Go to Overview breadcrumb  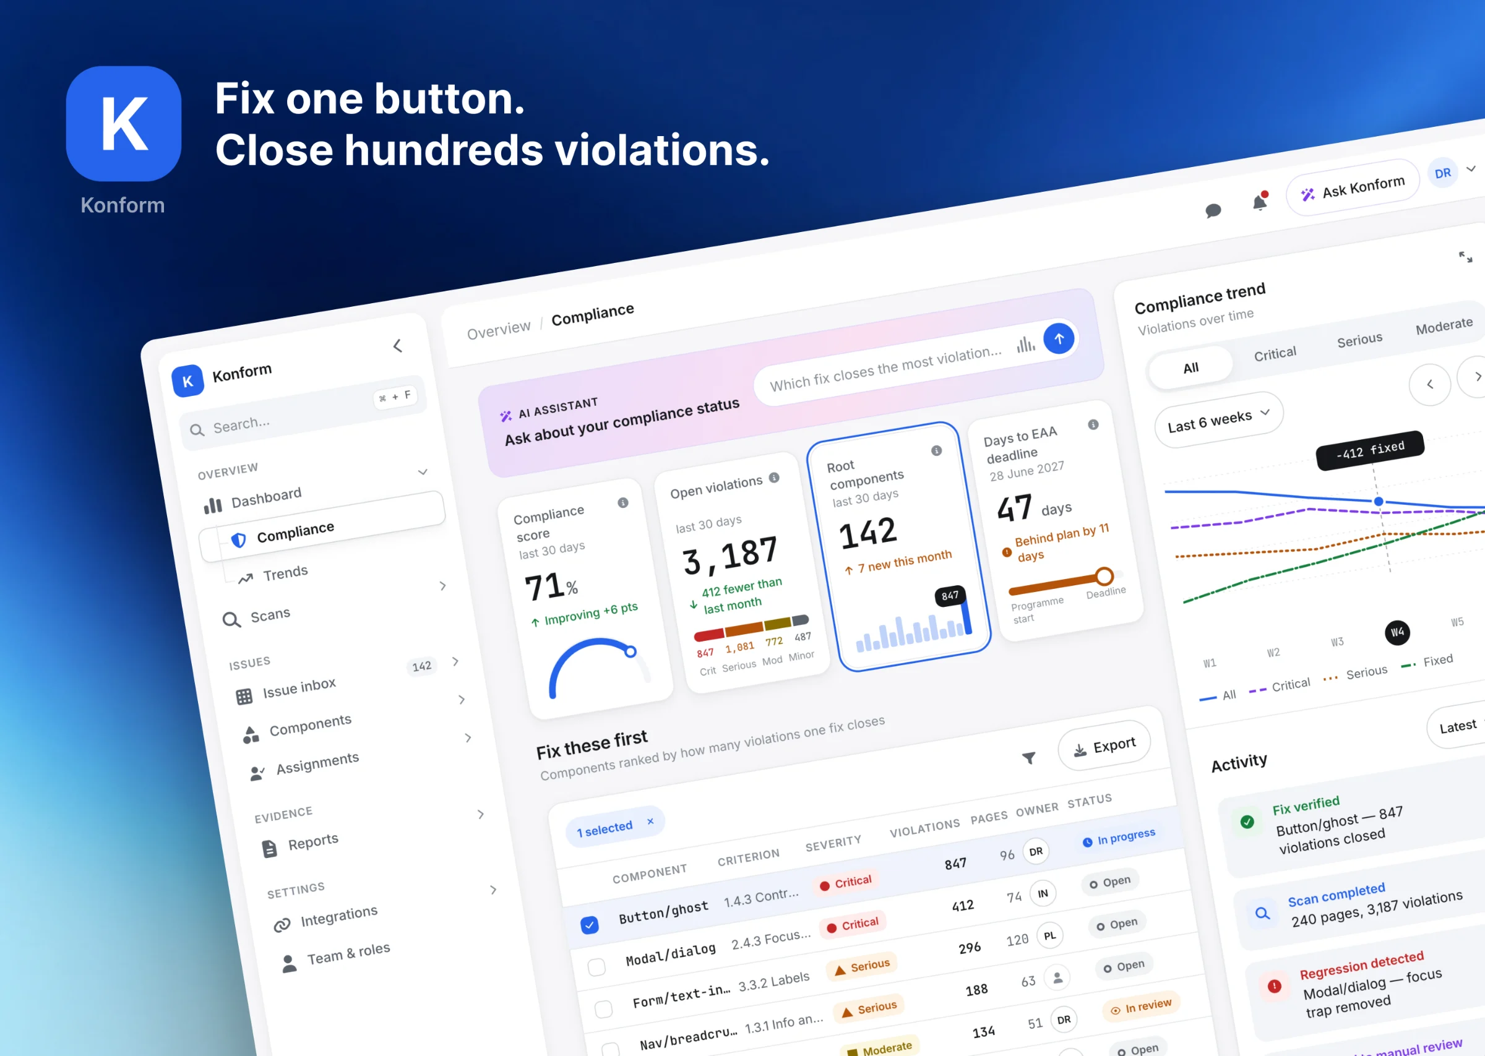[x=499, y=330]
